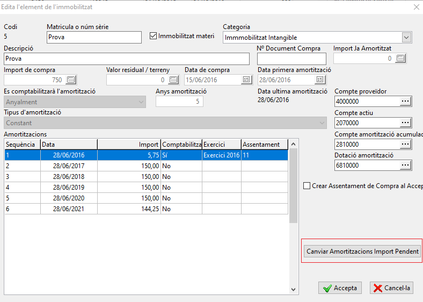Click the No cell in sequence 2 row

tap(181, 166)
